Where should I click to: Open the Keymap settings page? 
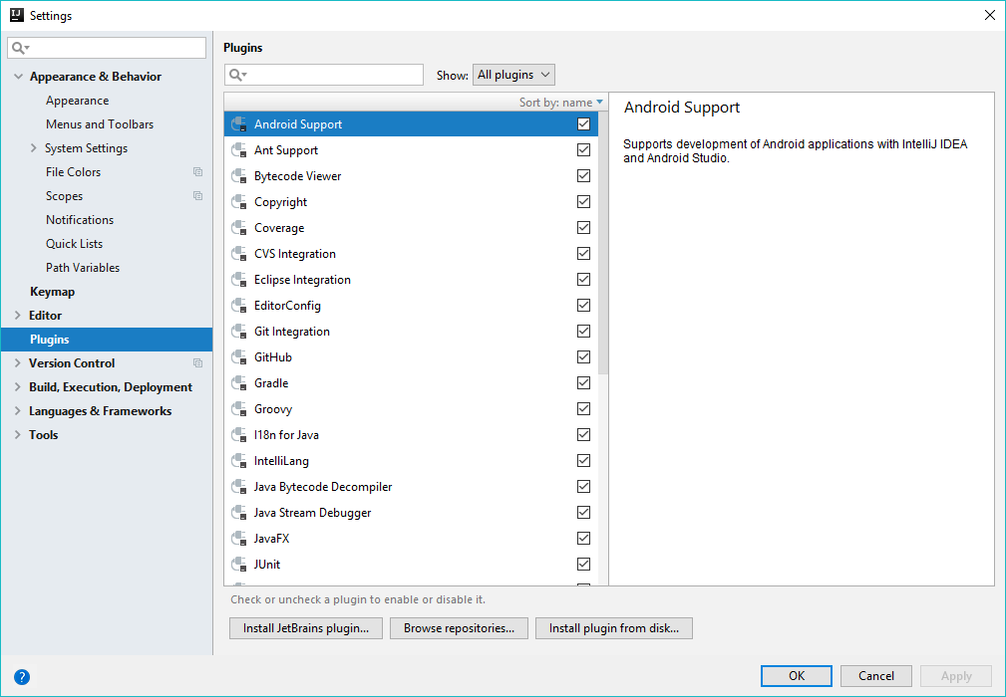(52, 292)
